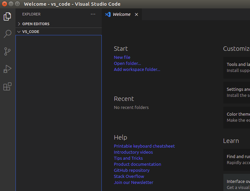250x191 pixels.
Task: Open the Extensions view icon
Action: tap(7, 86)
